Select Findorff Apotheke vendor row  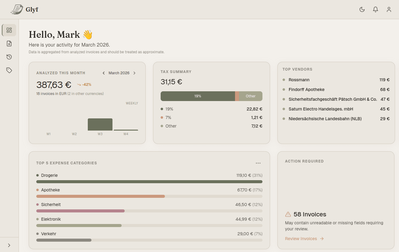coord(336,89)
